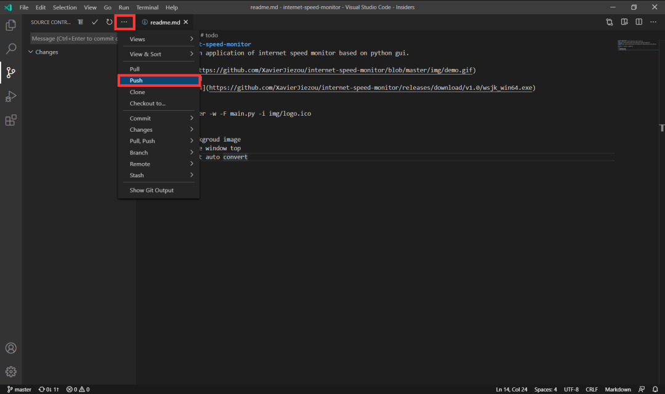Screen dimensions: 665x394
Task: Open the Edit menu
Action: pos(41,7)
